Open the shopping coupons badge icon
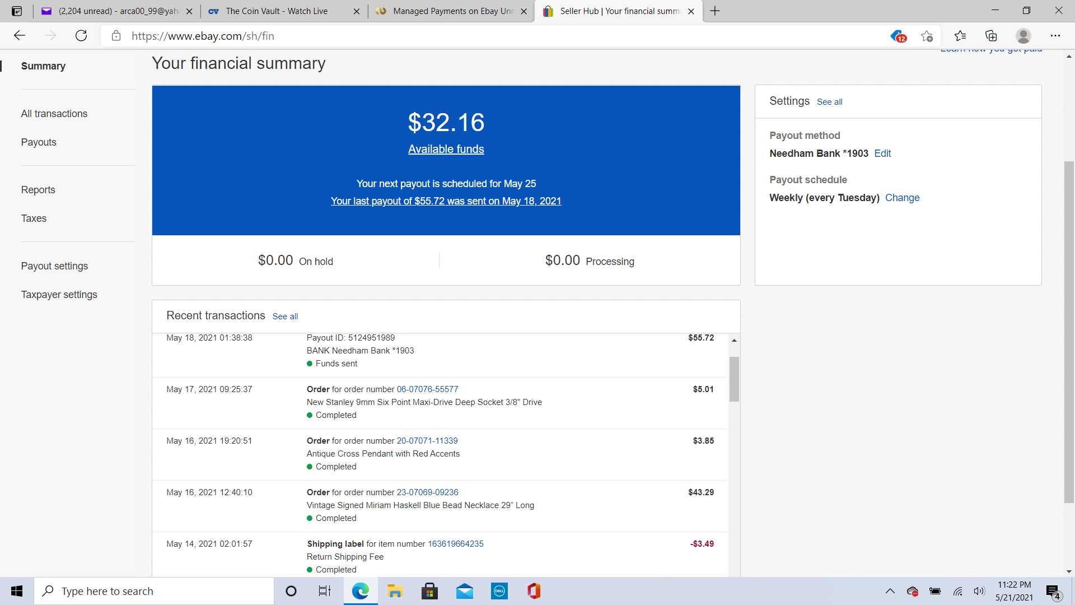The width and height of the screenshot is (1075, 605). click(898, 36)
